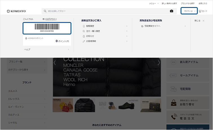The height and width of the screenshot is (130, 213).
Task: Open the ヘルプ link
Action: tap(27, 49)
